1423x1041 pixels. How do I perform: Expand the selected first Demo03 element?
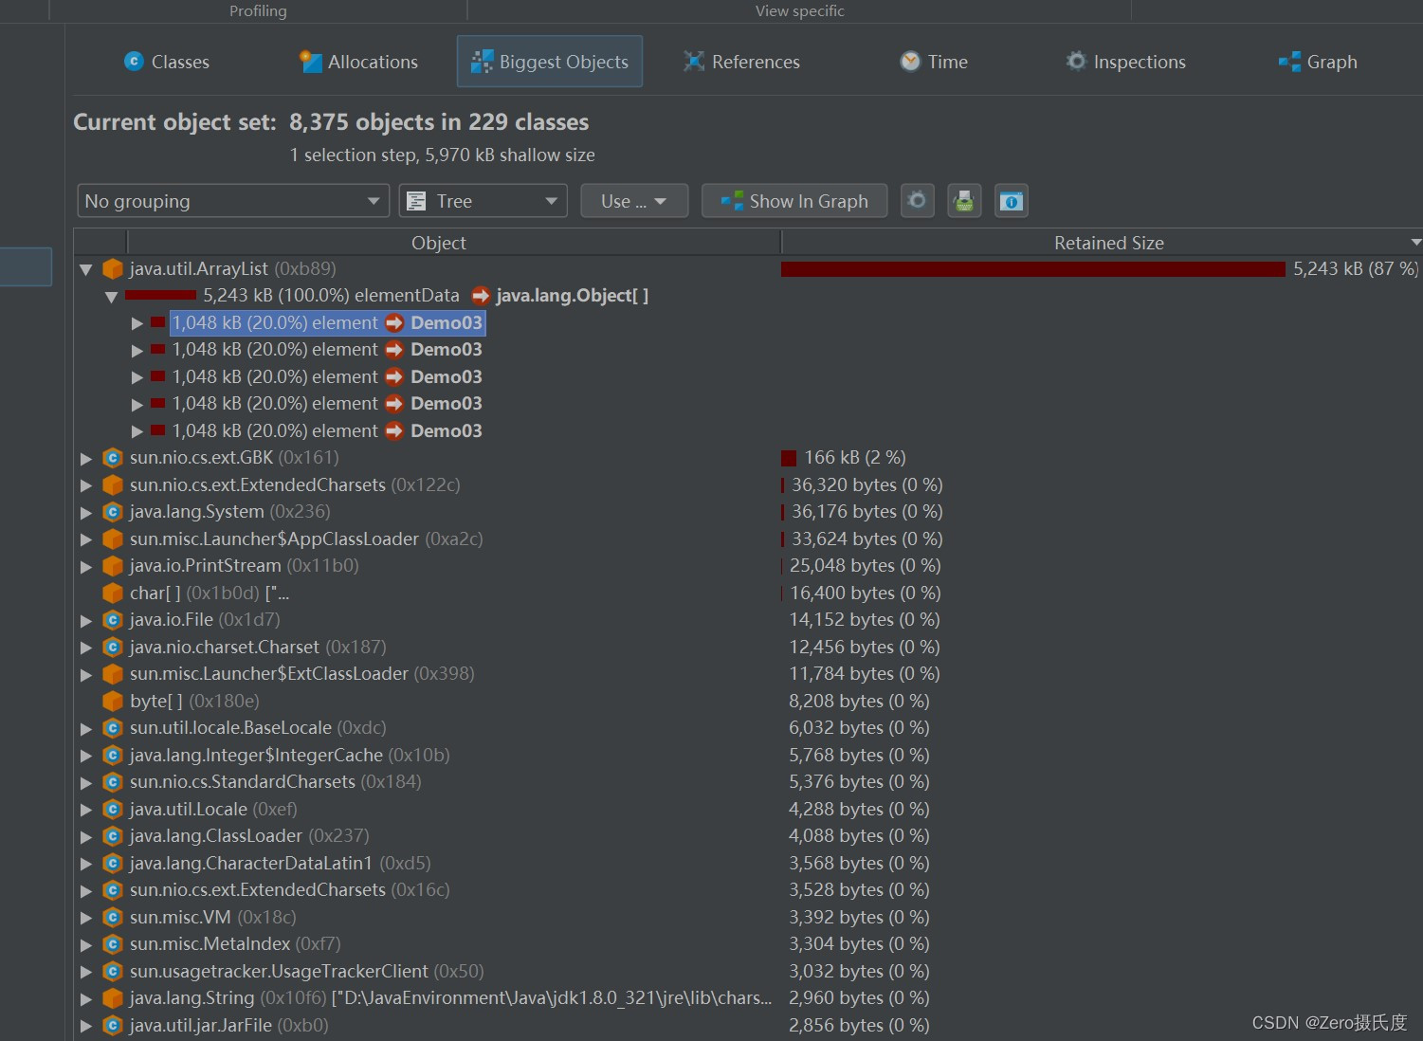point(137,323)
